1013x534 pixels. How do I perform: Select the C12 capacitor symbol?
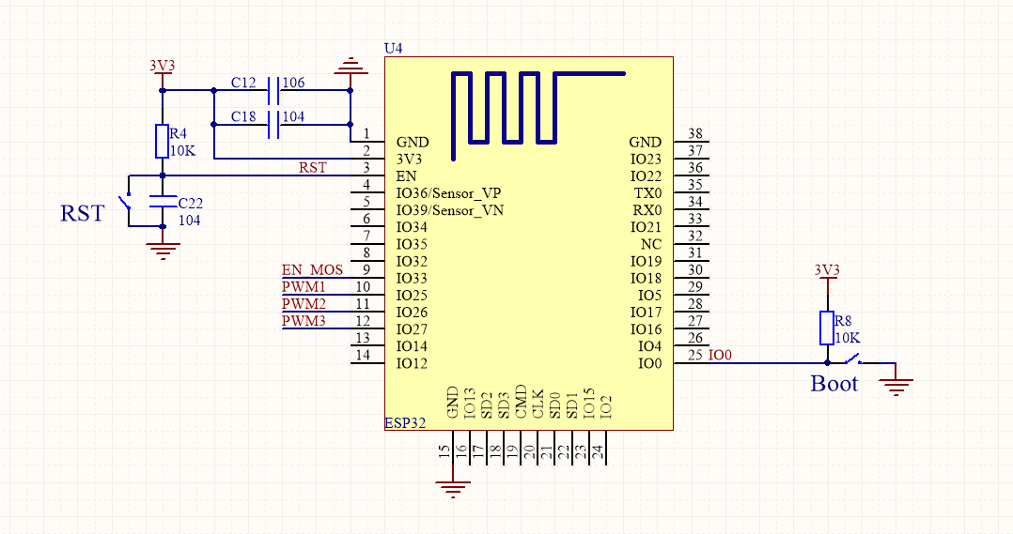273,90
